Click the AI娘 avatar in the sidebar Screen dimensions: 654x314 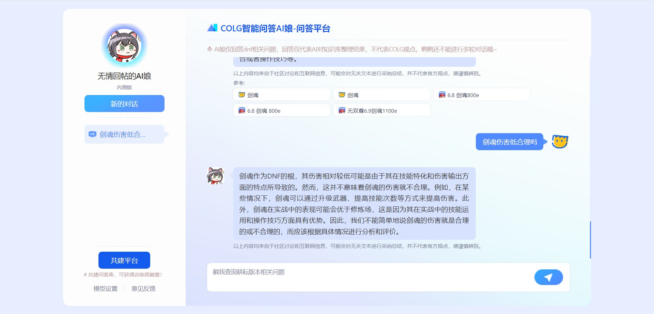tap(124, 46)
